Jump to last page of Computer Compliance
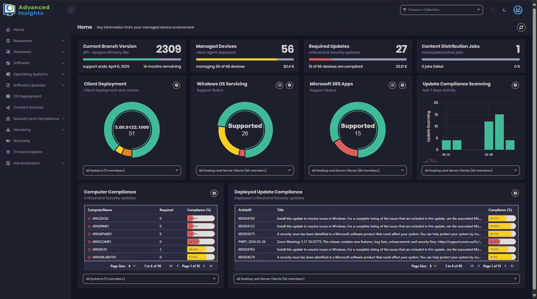The image size is (537, 299). tap(211, 266)
